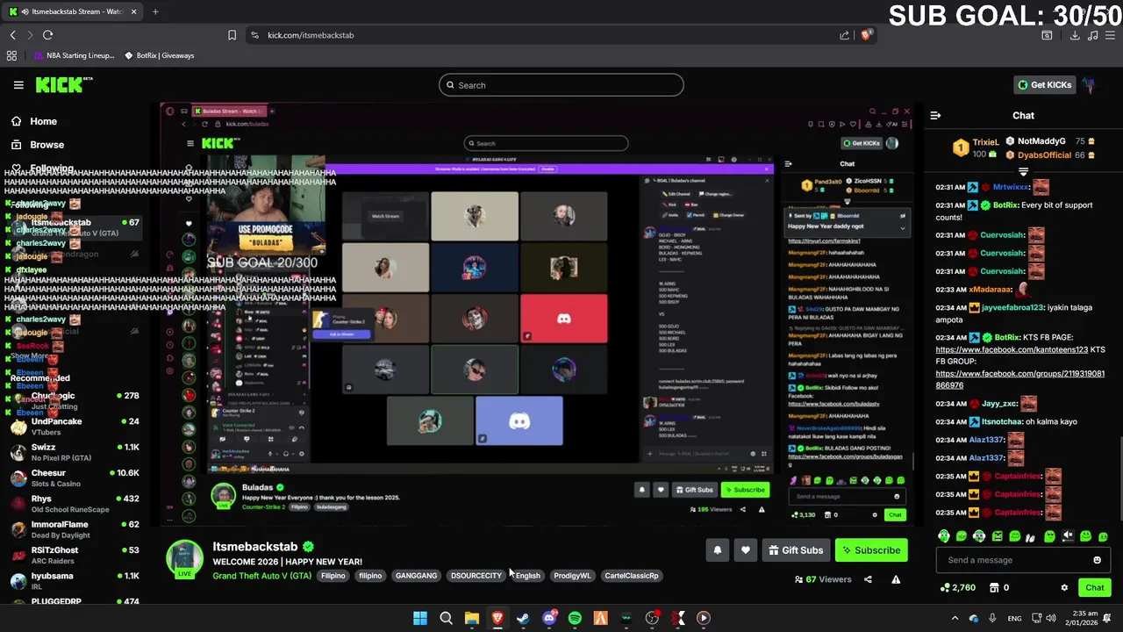The image size is (1123, 632).
Task: Open the chat shop store icon
Action: pyautogui.click(x=994, y=588)
